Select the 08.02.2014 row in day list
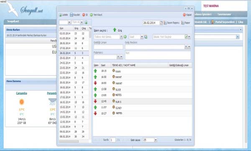The width and height of the screenshot is (251, 151). pyautogui.click(x=74, y=137)
